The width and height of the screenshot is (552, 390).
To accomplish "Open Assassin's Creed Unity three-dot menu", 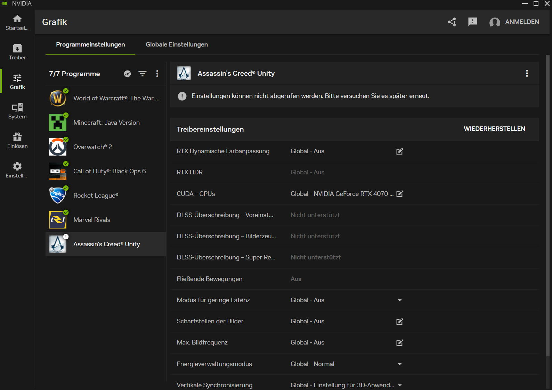I will 527,73.
